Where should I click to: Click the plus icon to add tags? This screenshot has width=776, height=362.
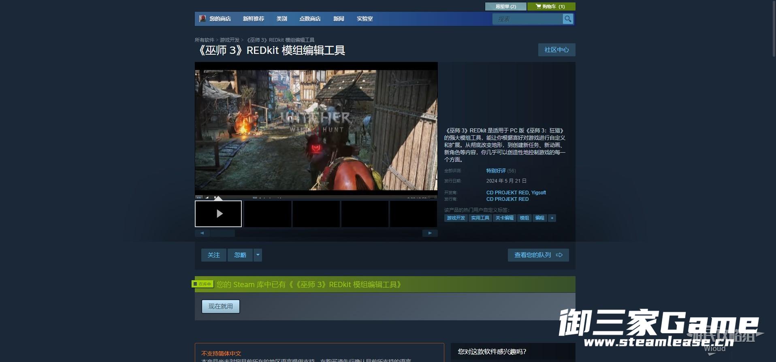pyautogui.click(x=552, y=218)
